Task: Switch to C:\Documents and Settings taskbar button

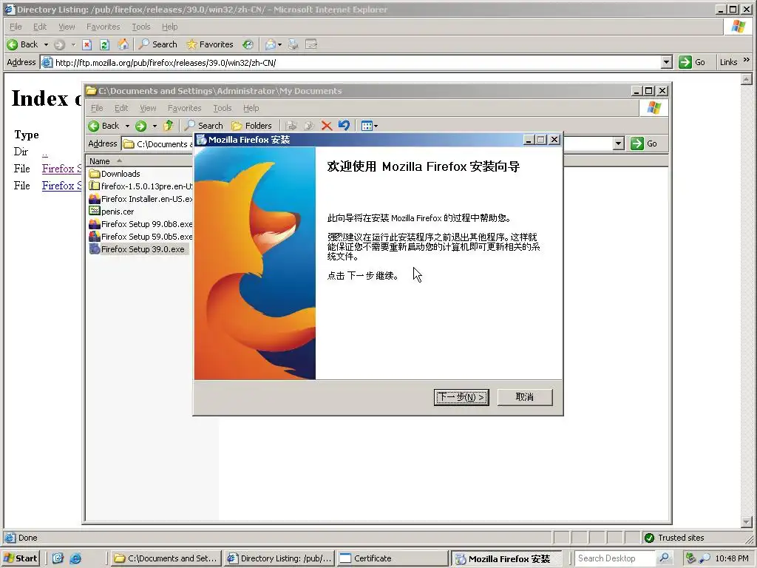Action: tap(166, 558)
